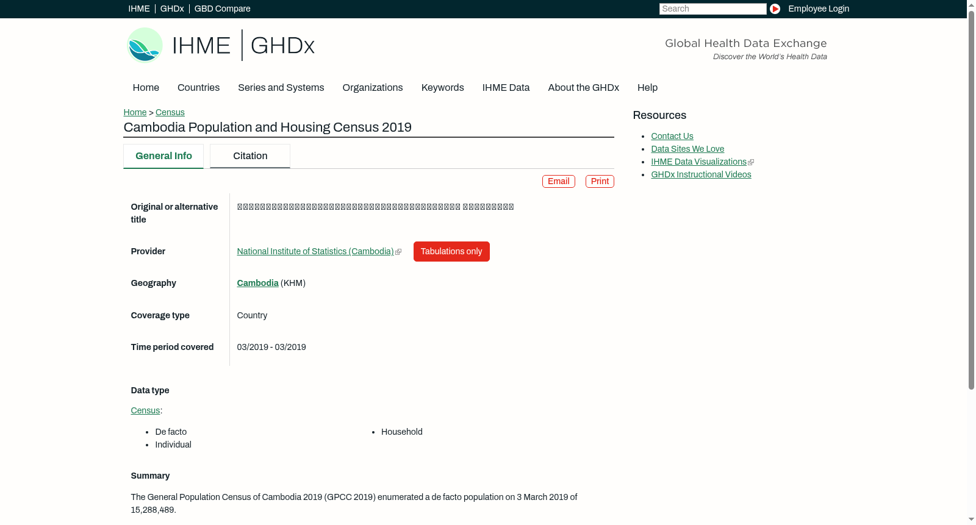This screenshot has width=976, height=525.
Task: Open Census data type link
Action: [145, 411]
